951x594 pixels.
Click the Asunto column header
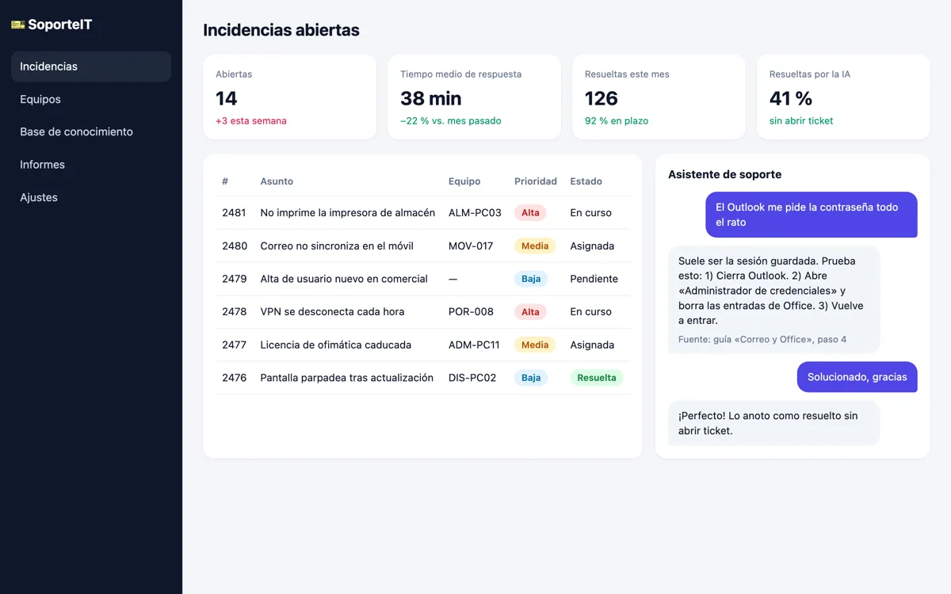pos(277,181)
